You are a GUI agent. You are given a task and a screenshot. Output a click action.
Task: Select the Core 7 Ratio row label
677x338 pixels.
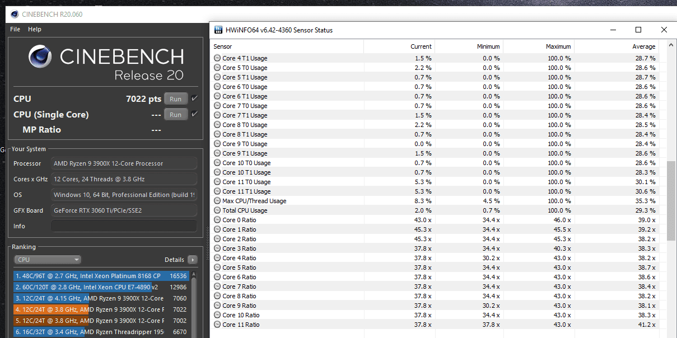(x=239, y=287)
